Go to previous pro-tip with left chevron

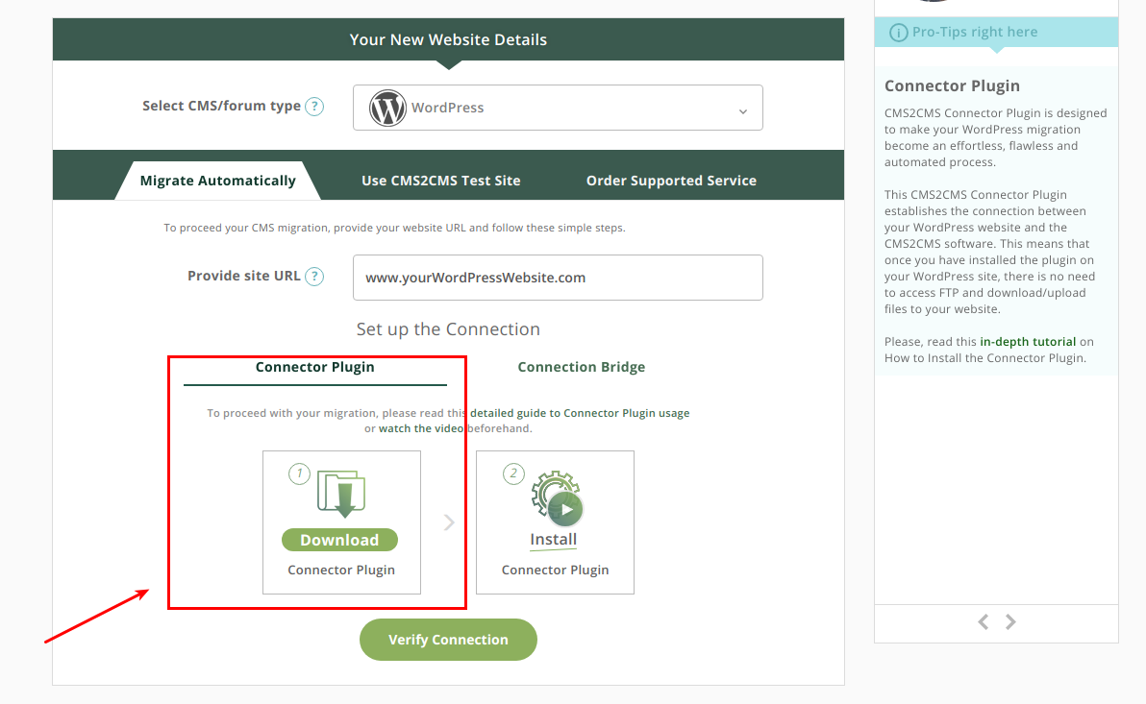coord(984,621)
